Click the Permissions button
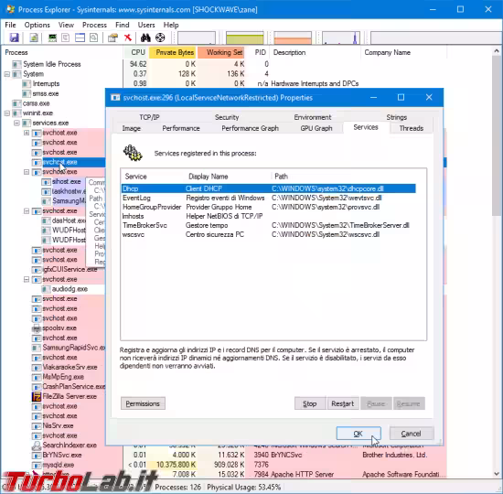The height and width of the screenshot is (494, 503). point(143,403)
